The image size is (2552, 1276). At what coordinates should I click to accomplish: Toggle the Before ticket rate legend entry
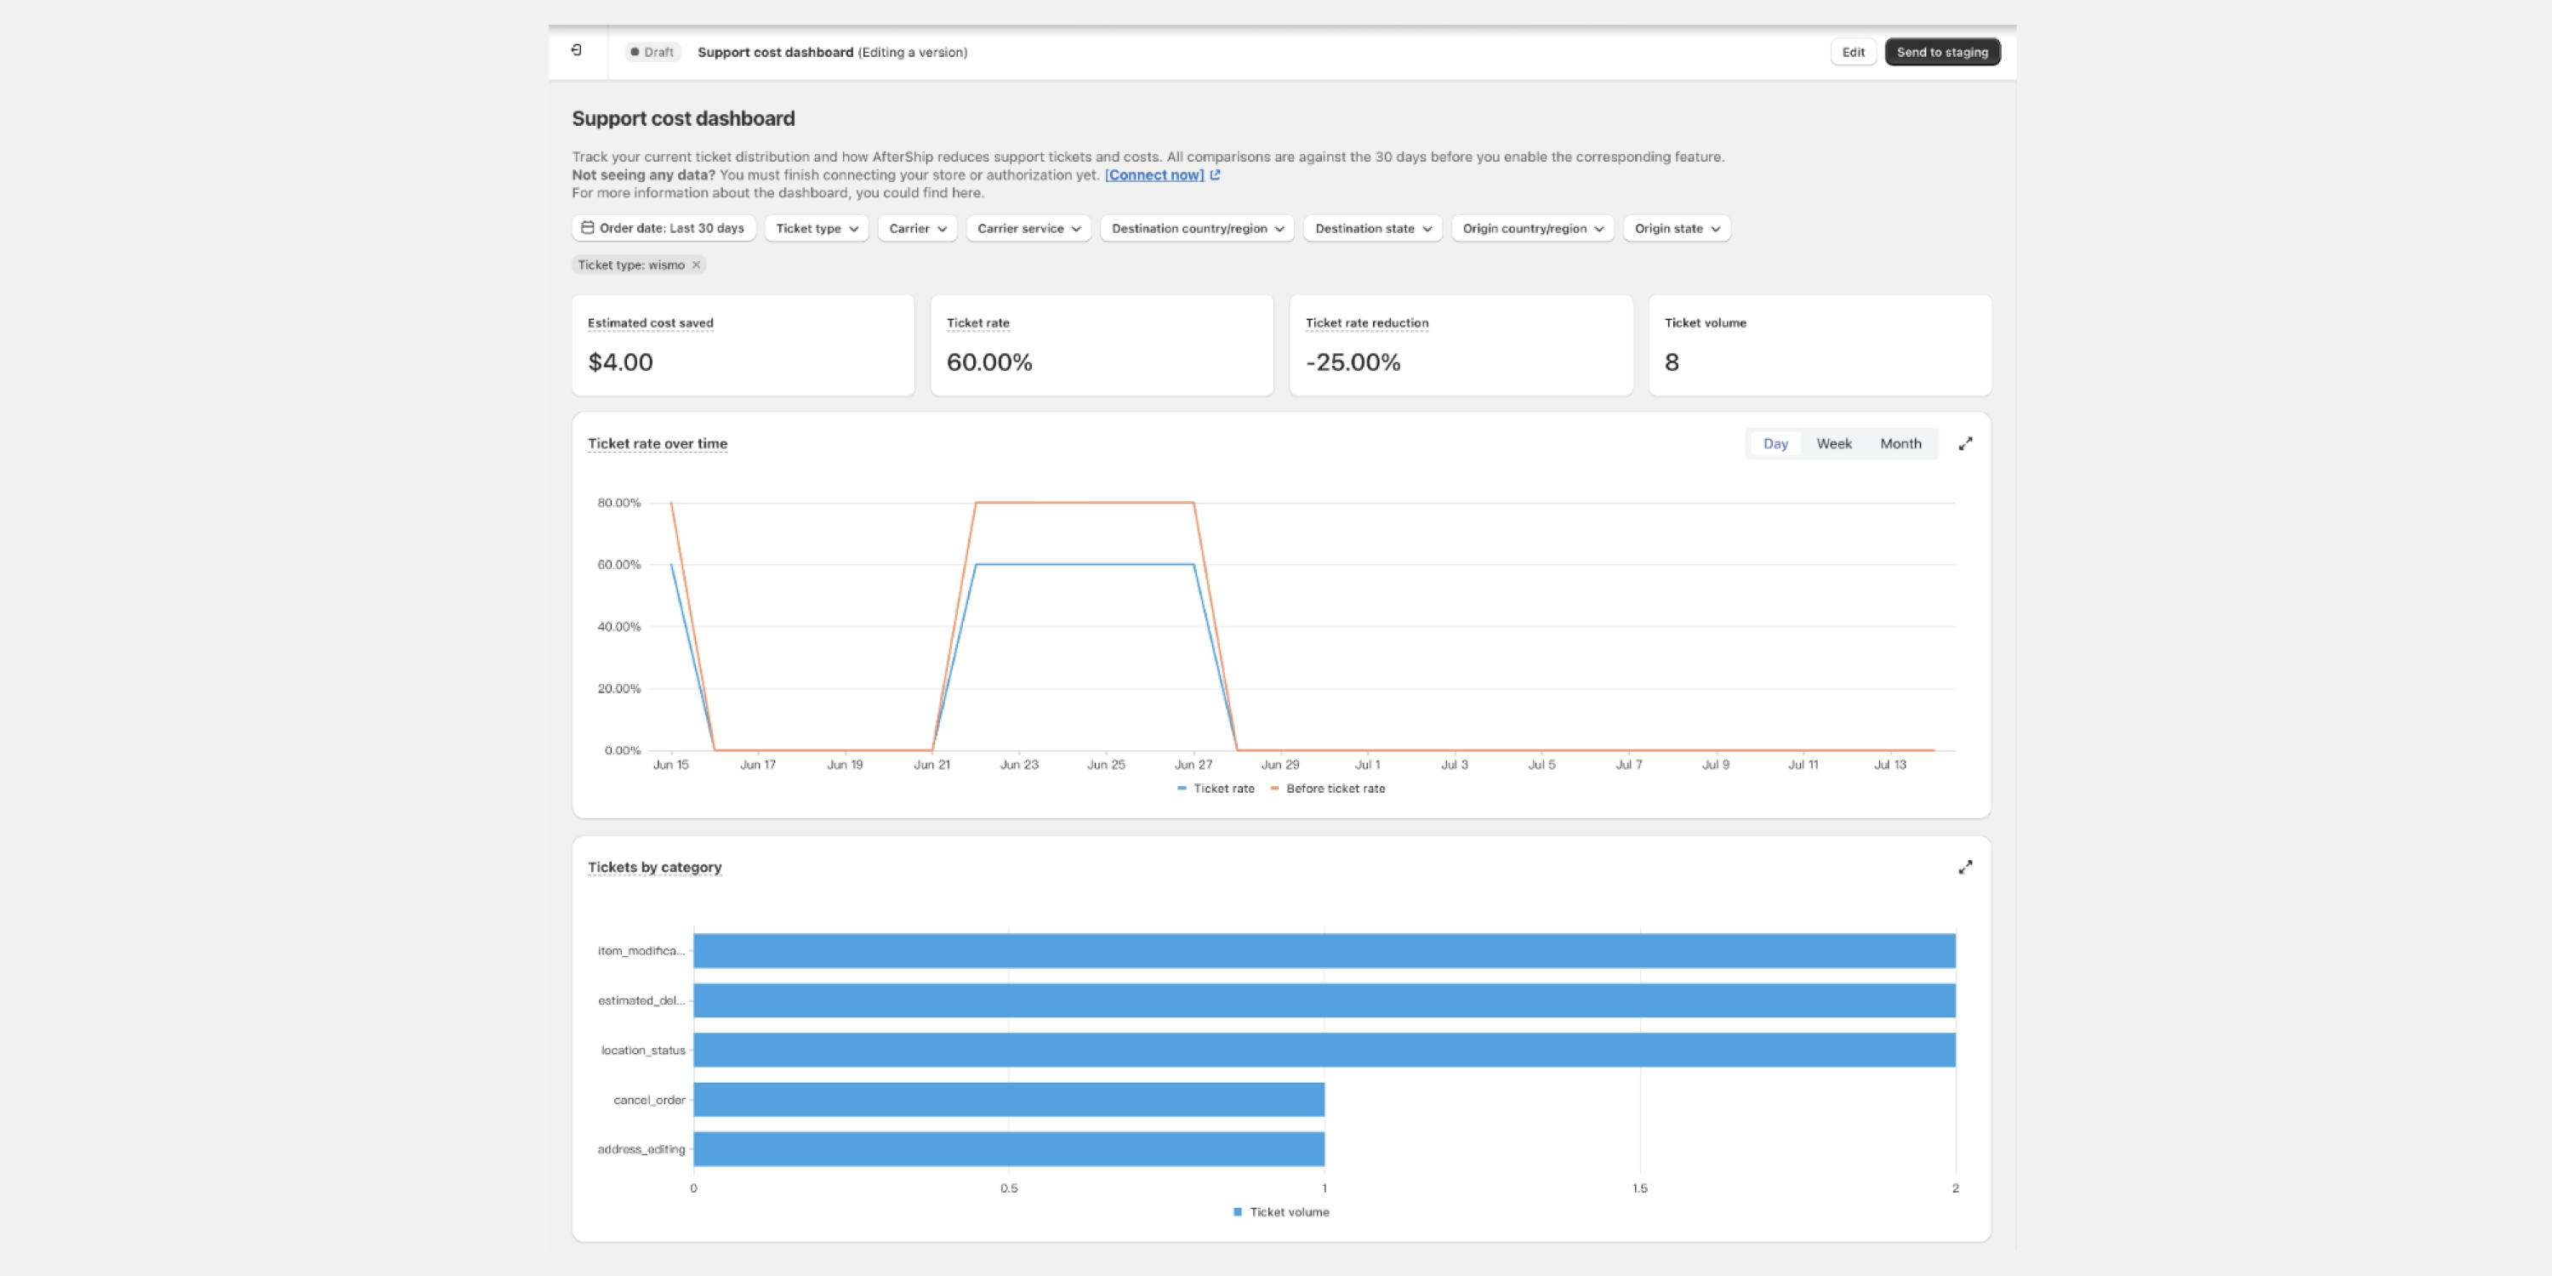(x=1328, y=789)
